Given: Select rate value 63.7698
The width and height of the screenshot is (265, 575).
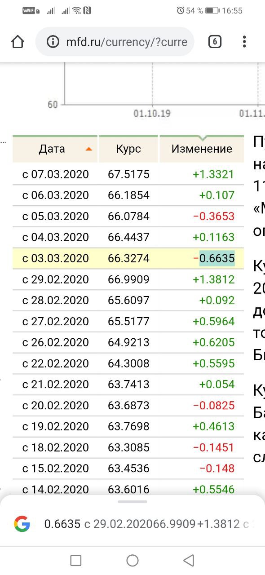Looking at the screenshot, I should (x=128, y=426).
